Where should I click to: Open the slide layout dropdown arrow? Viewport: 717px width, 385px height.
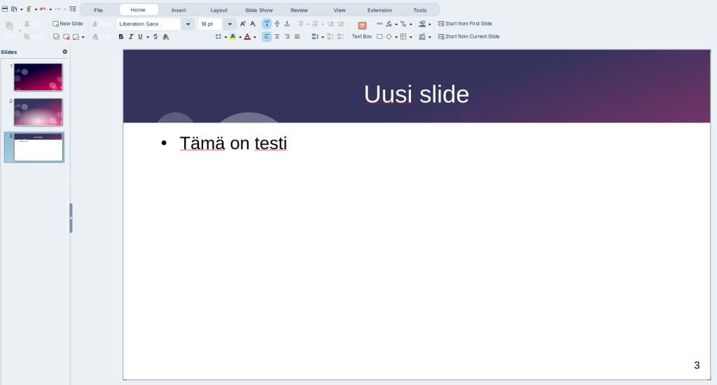[83, 37]
